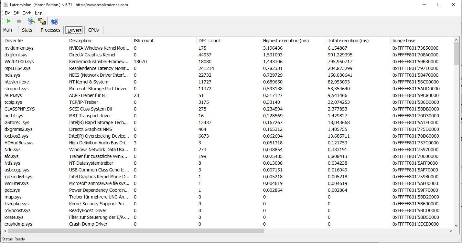Sort by ISR count column header
The height and width of the screenshot is (243, 462).
(x=164, y=41)
